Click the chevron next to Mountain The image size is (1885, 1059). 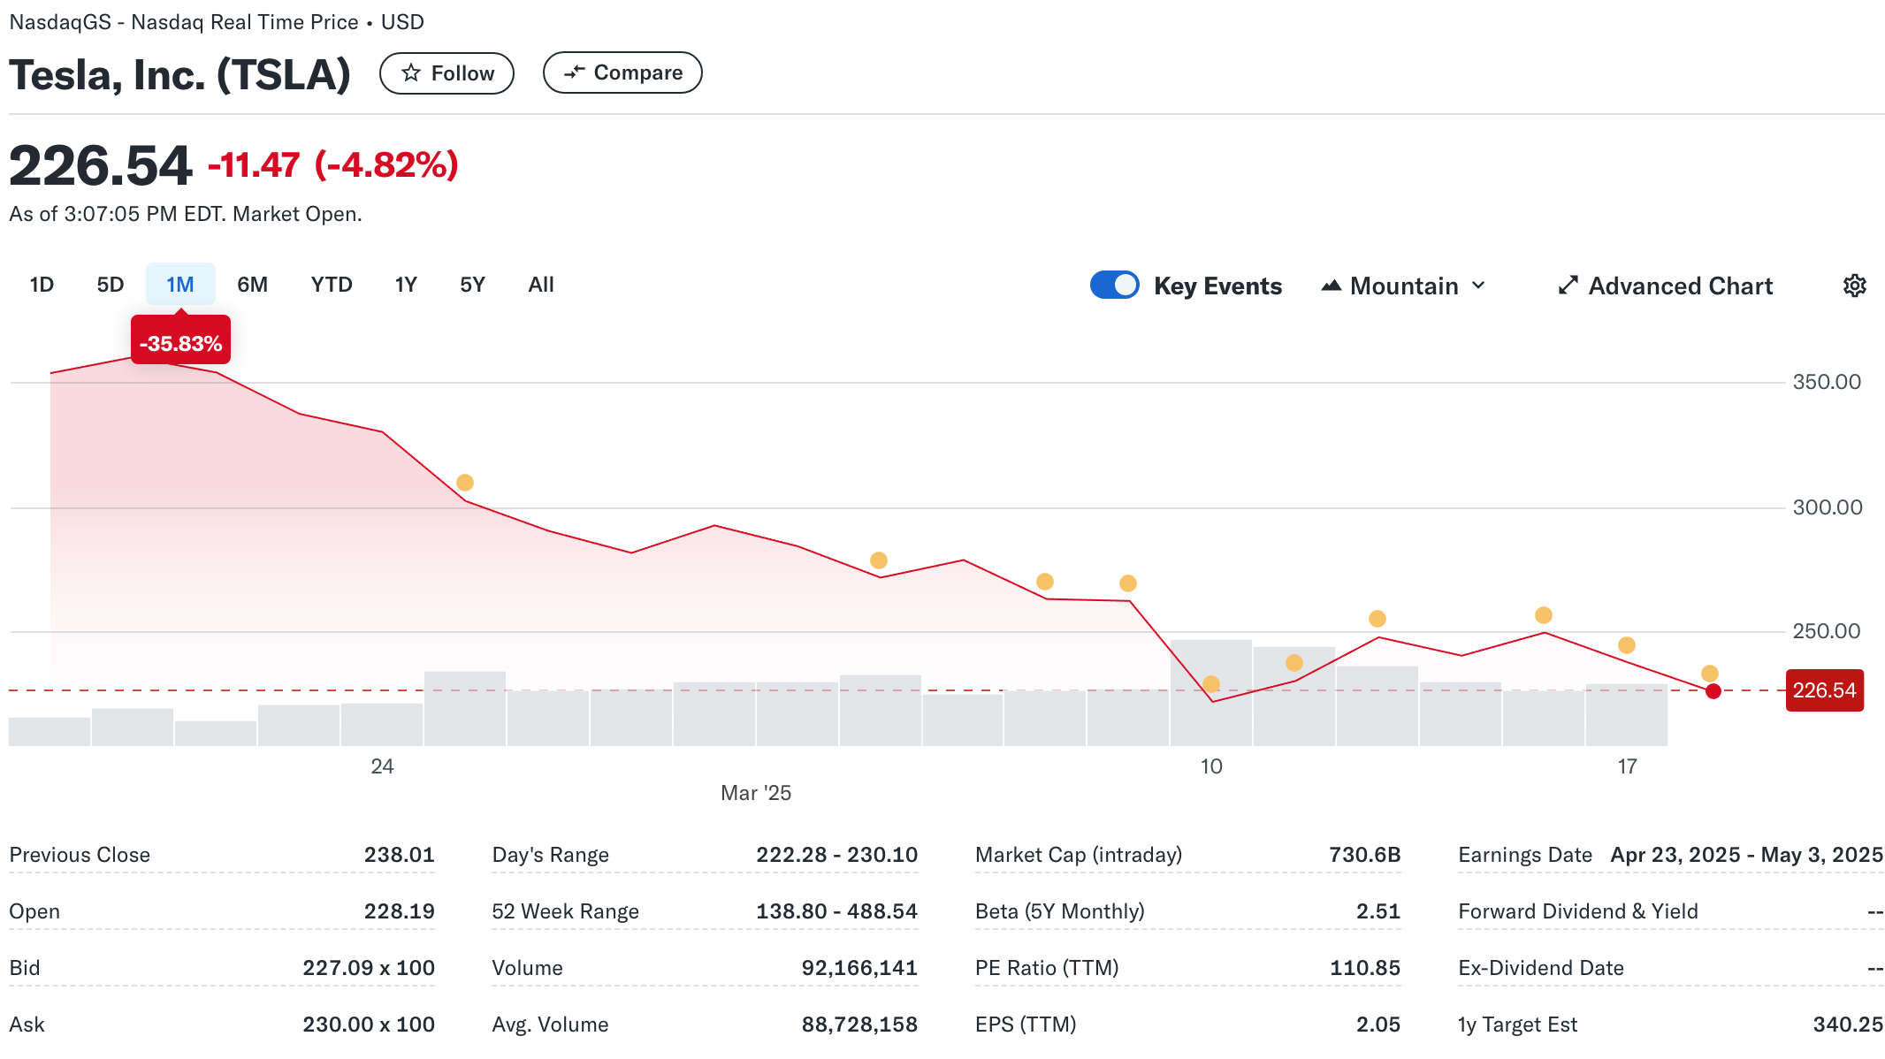pyautogui.click(x=1478, y=286)
